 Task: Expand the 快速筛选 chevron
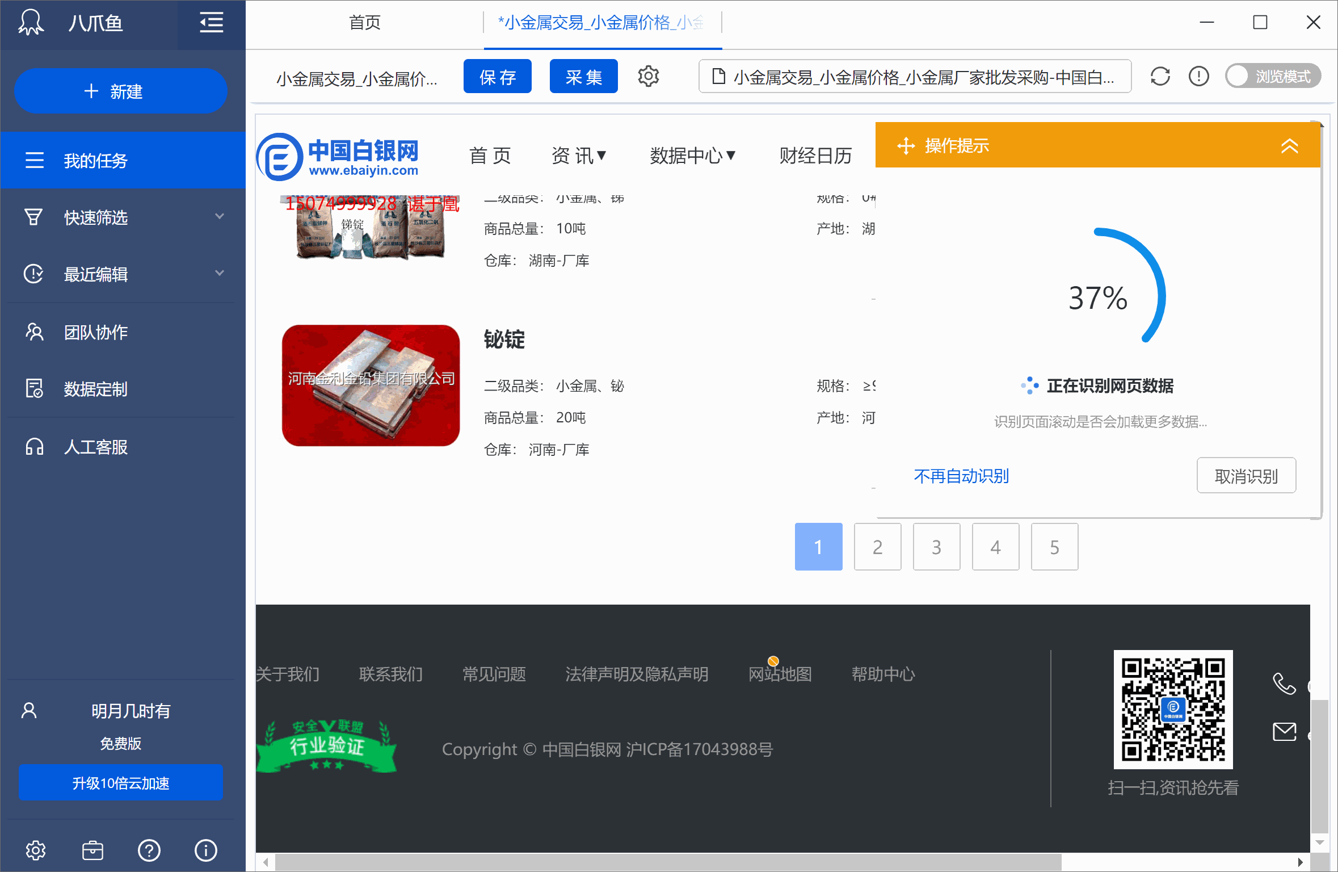220,216
